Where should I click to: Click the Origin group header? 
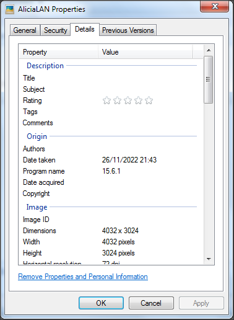tap(37, 136)
